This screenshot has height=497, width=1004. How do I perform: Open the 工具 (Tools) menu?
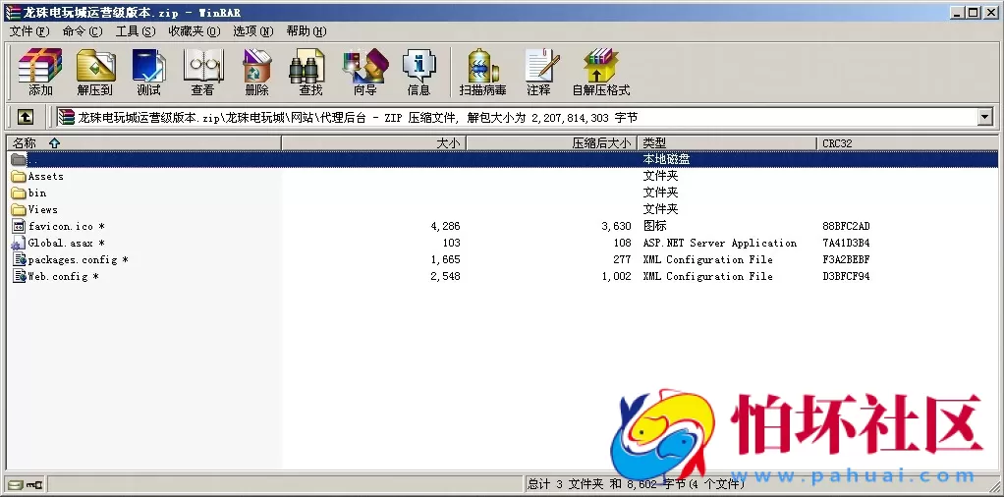pyautogui.click(x=136, y=31)
